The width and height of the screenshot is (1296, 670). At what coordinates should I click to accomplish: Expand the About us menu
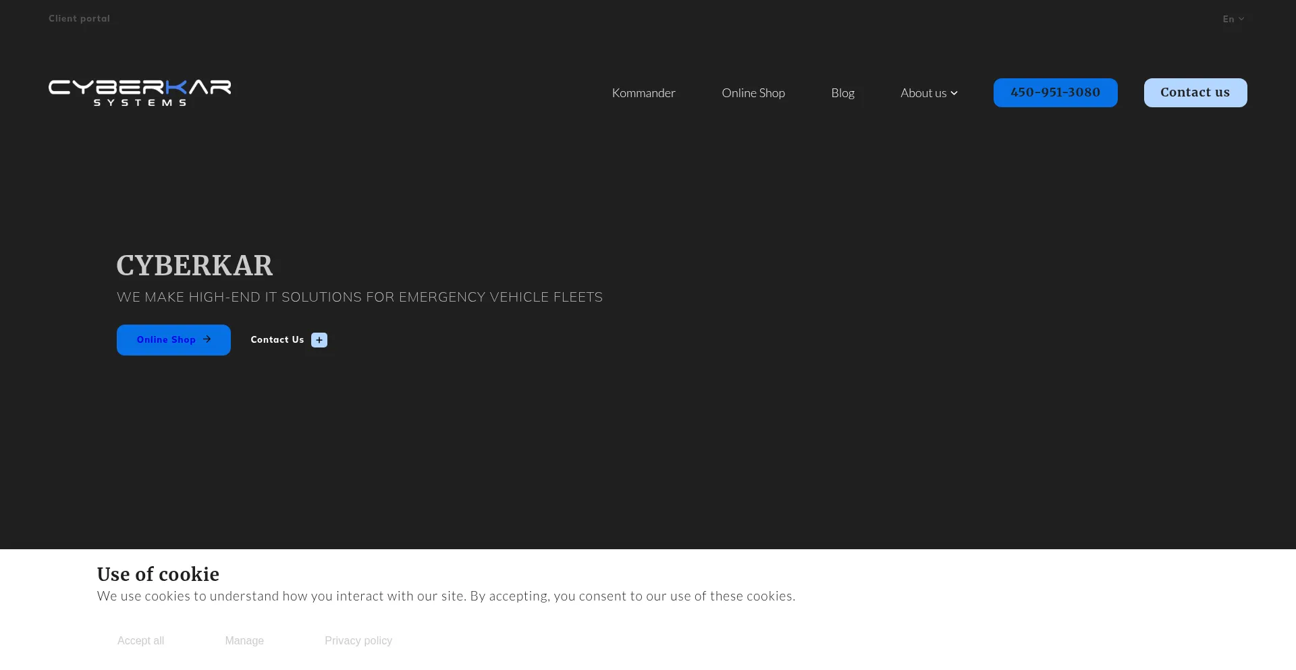[x=929, y=93]
